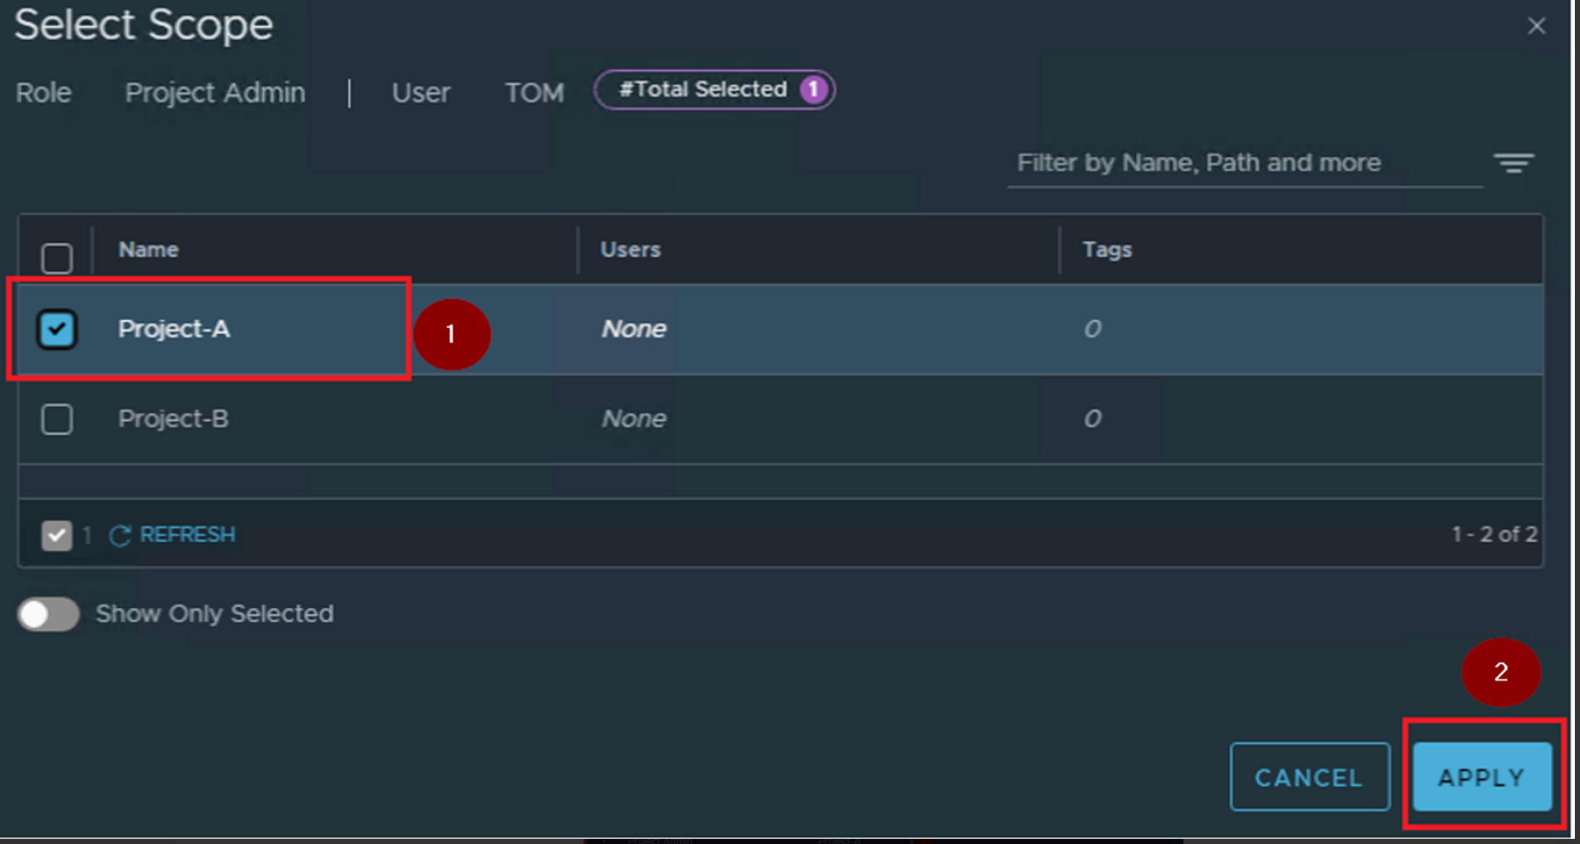Screen dimensions: 1580x844
Task: Click the Project Admin role label
Action: click(x=215, y=93)
